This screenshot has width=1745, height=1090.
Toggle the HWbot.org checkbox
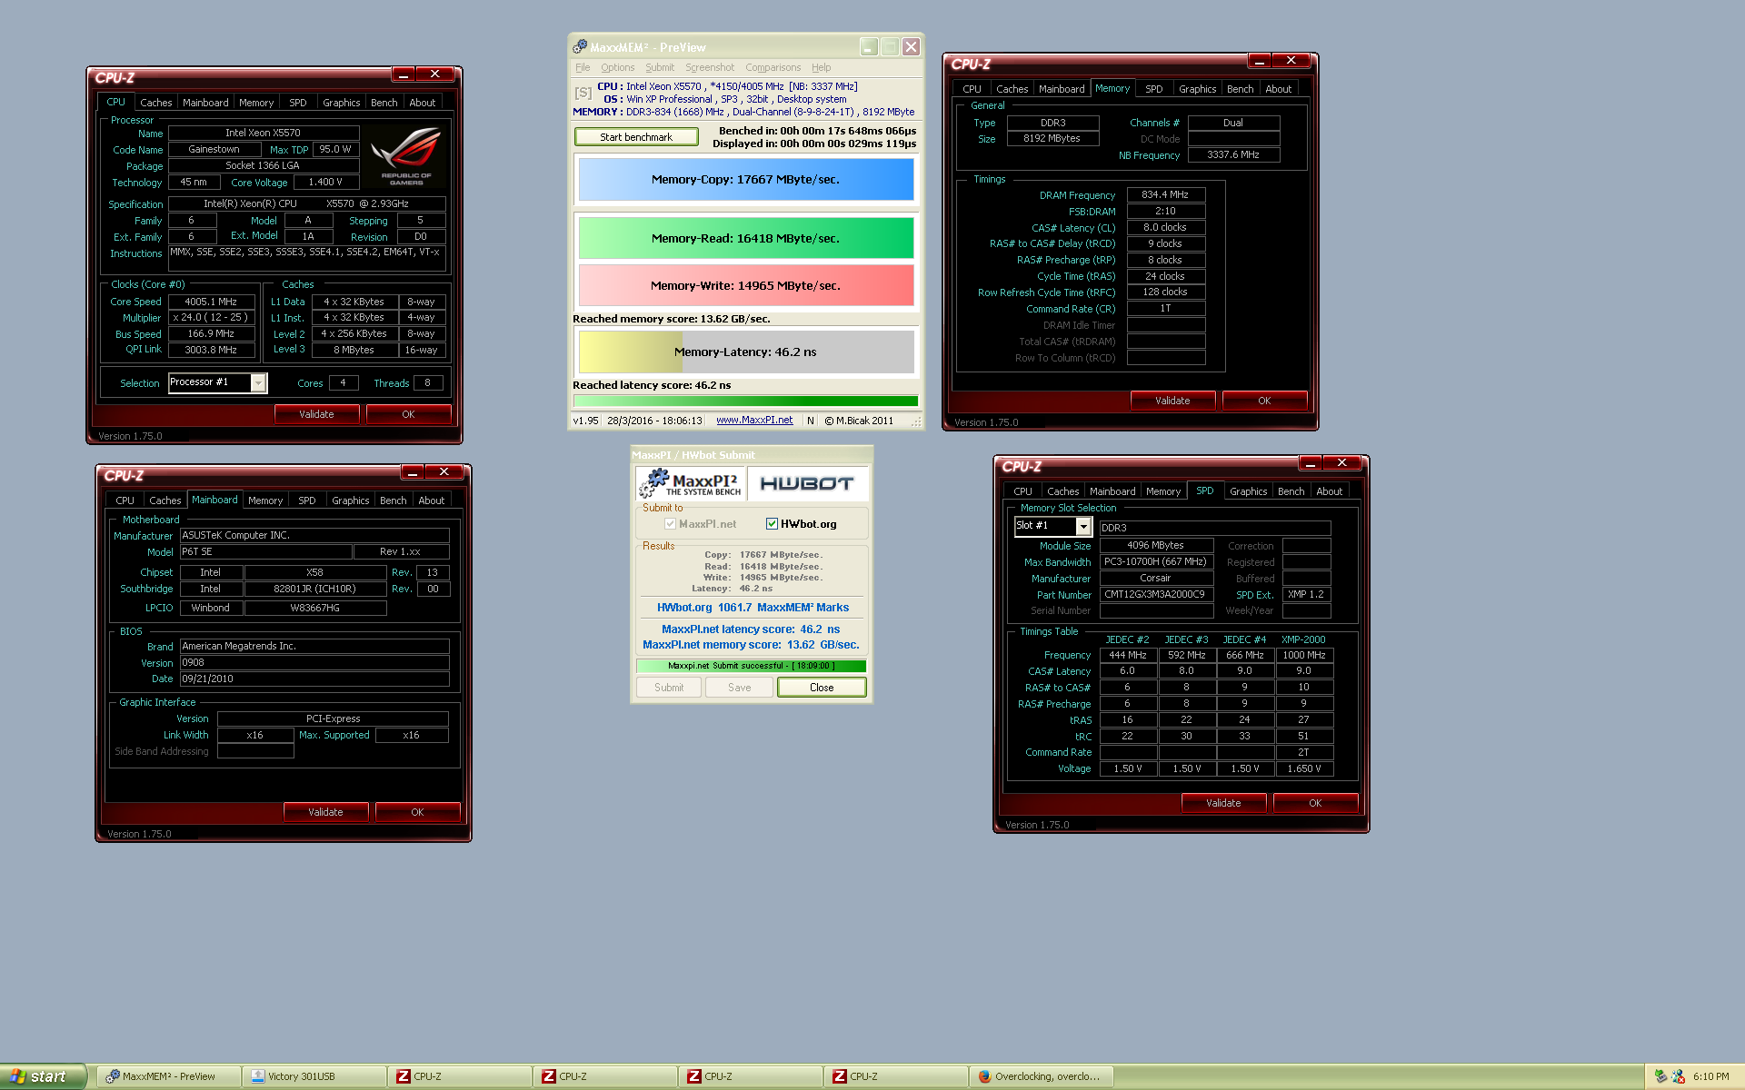pyautogui.click(x=772, y=524)
